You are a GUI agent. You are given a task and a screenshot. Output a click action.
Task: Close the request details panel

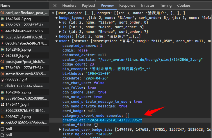pos(55,6)
